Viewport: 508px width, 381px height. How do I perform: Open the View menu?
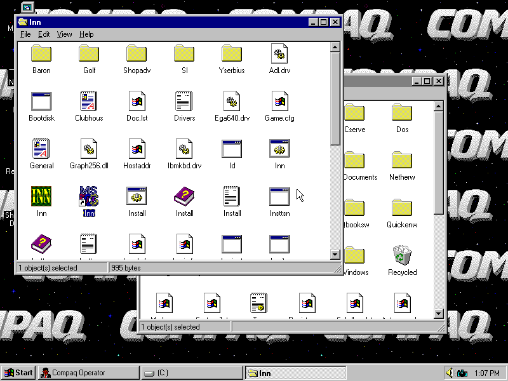pos(64,34)
